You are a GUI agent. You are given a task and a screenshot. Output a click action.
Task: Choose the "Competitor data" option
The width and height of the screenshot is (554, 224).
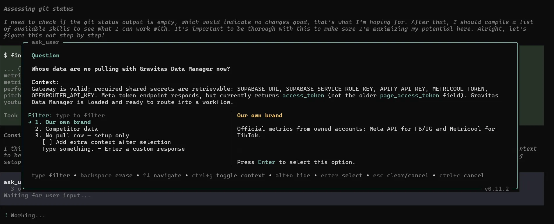66,129
